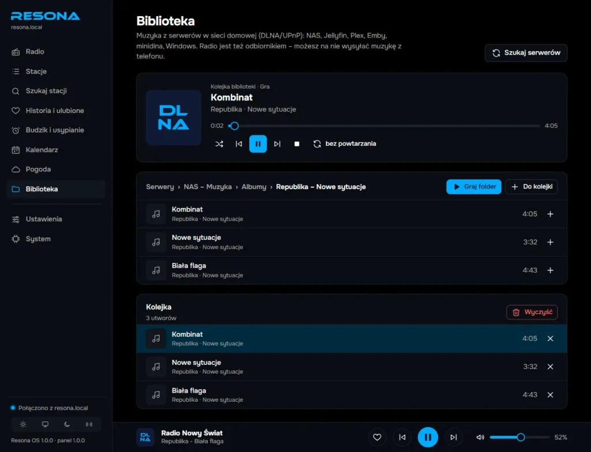
Task: Remove Biała flaga from the queue
Action: coord(550,395)
